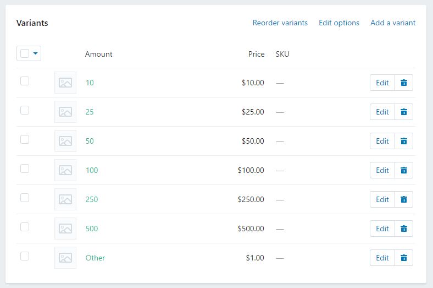Trash the 500 amount variant

point(404,229)
